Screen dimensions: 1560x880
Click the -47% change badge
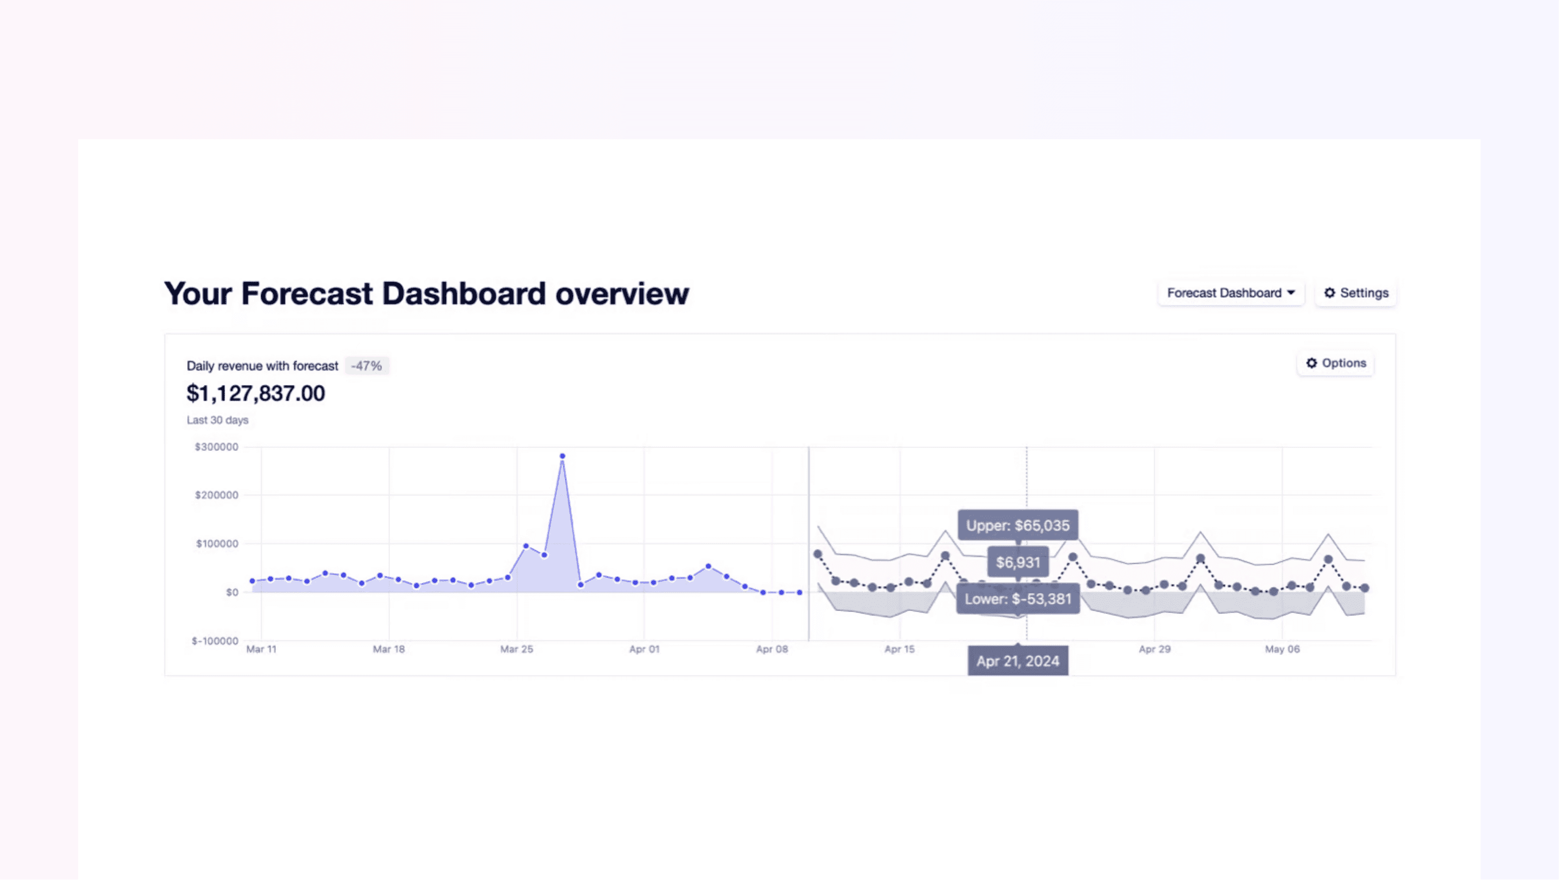[x=366, y=366]
